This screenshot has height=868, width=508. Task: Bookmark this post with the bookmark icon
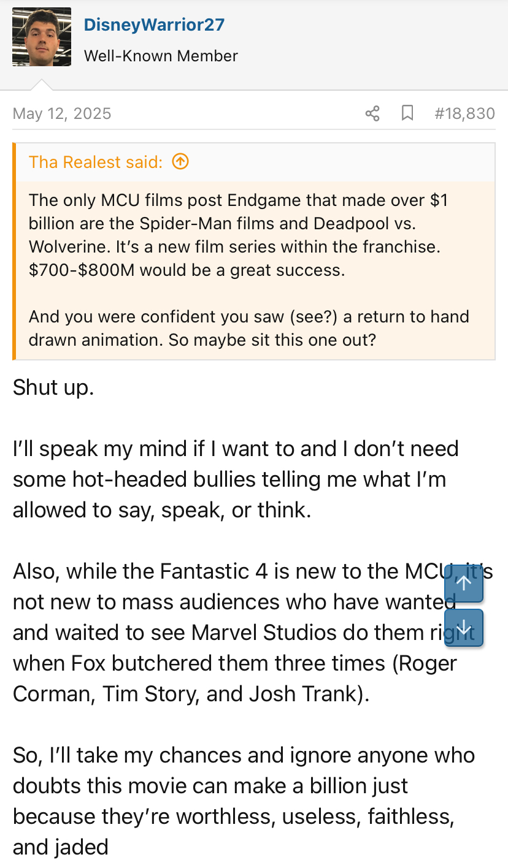coord(407,113)
